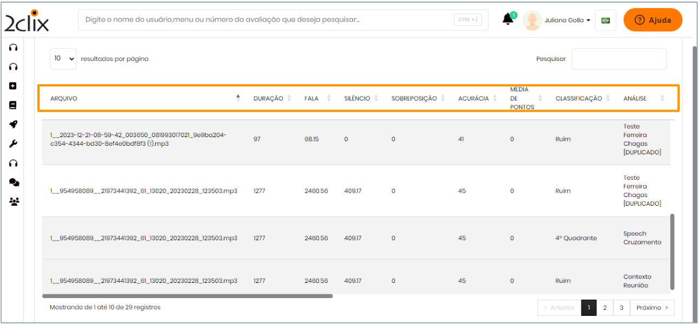
Task: Click the chat bubbles sidebar icon
Action: pos(14,182)
